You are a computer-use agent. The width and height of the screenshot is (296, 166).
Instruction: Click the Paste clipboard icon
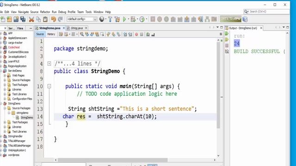[45, 19]
